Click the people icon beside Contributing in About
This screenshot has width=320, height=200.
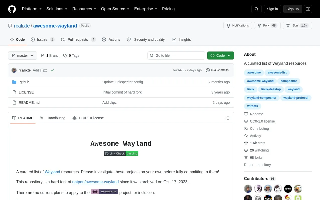click(246, 128)
